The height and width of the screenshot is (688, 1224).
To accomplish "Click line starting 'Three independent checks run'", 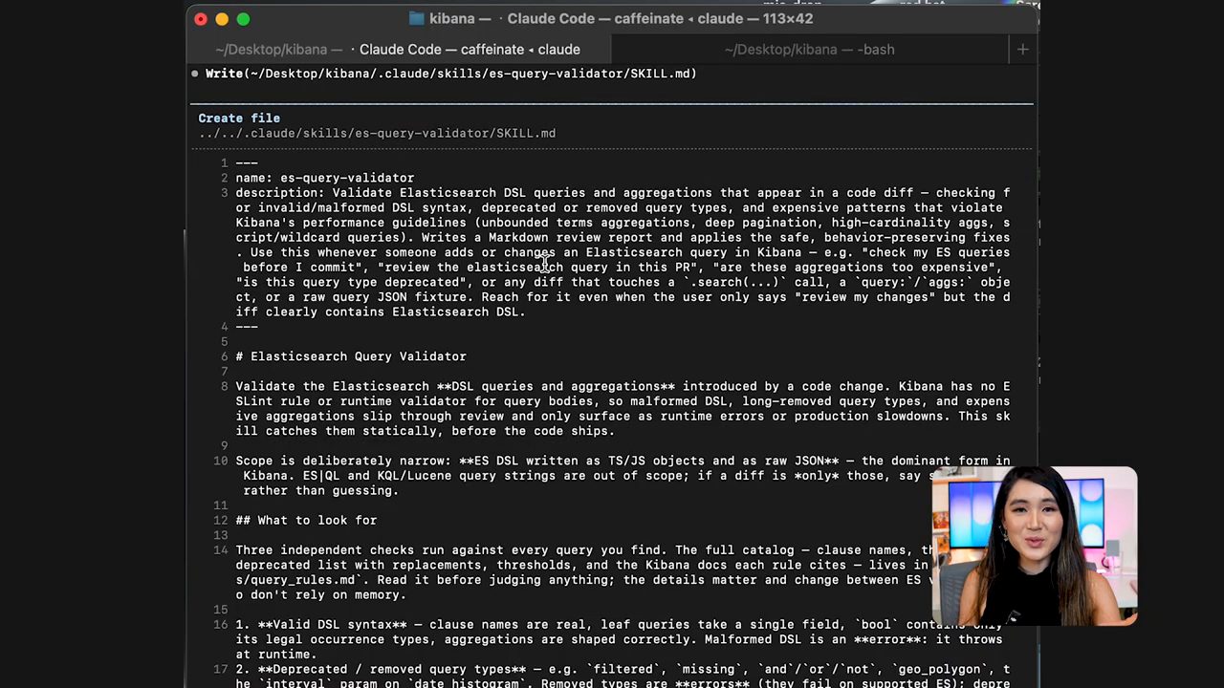I will [583, 550].
